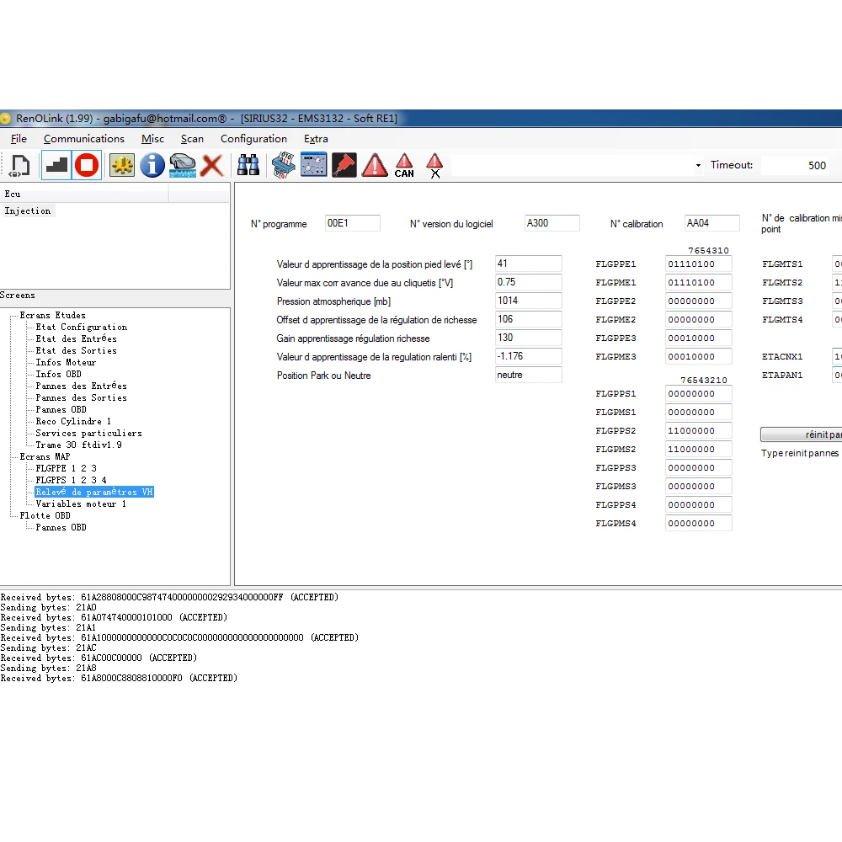The width and height of the screenshot is (842, 842).
Task: Click the red stop button icon
Action: tap(87, 165)
